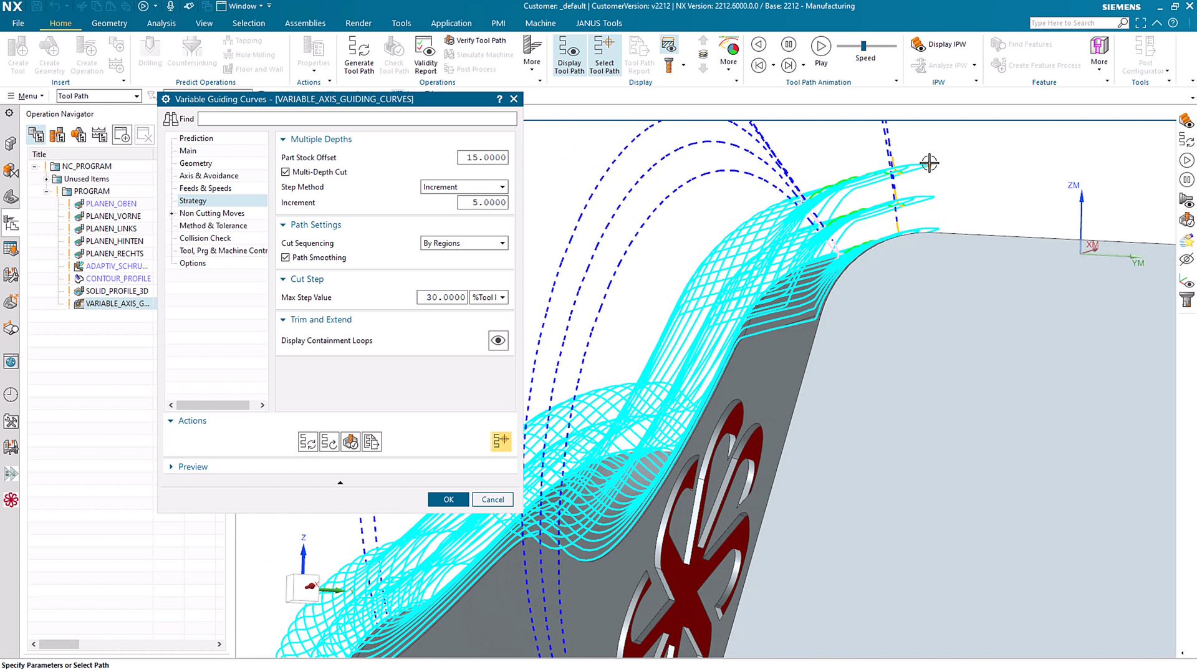Open Tool Path filter dropdown in top bar
The image size is (1197, 672).
[x=99, y=96]
